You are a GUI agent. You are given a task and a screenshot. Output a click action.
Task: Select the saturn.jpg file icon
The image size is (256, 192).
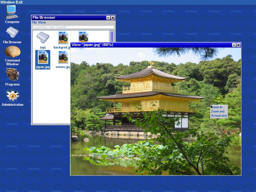[63, 60]
